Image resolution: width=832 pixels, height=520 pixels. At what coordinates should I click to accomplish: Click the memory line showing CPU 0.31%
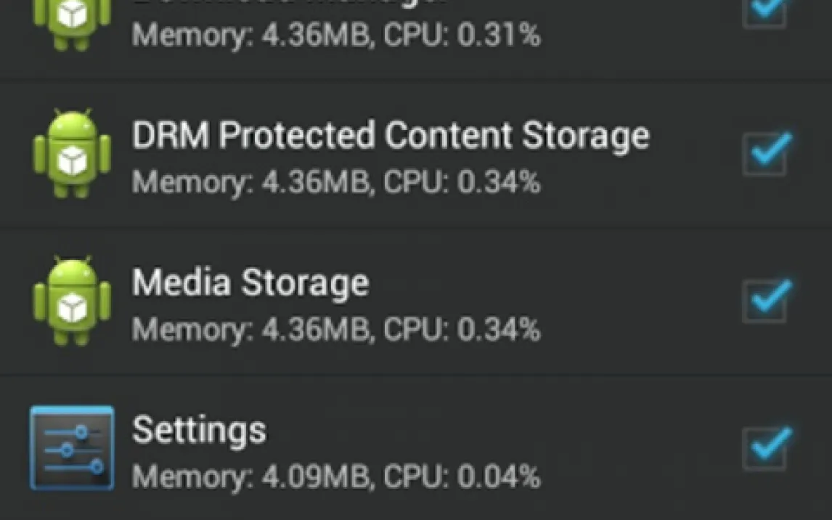click(x=335, y=36)
